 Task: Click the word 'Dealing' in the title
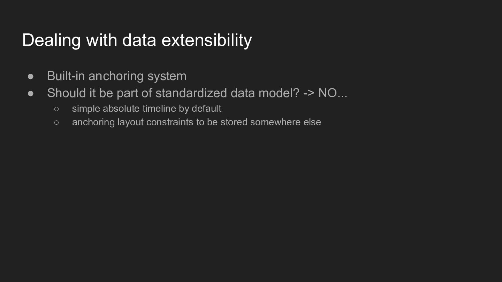coord(52,41)
